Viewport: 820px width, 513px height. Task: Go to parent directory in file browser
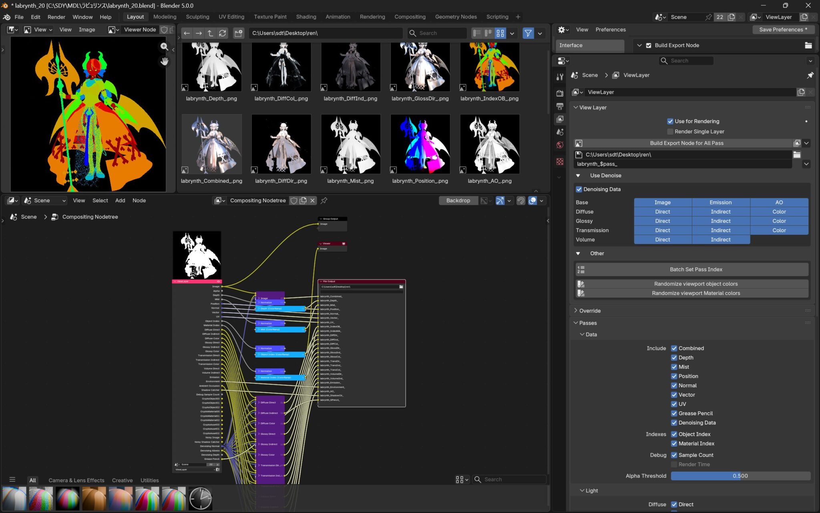pyautogui.click(x=210, y=33)
